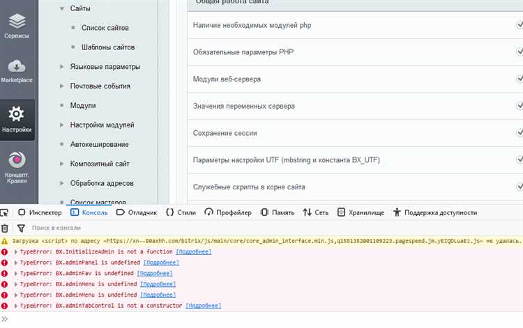The image size is (523, 328).
Task: Open the Автокеширование menu item
Action: click(x=100, y=145)
